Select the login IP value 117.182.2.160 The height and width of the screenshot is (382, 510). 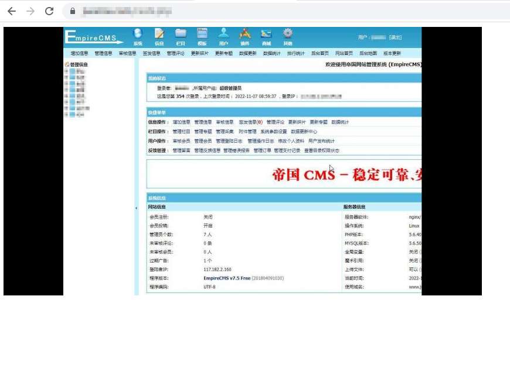(x=217, y=269)
